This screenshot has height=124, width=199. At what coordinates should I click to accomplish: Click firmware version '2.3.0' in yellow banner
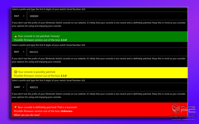[64, 76]
